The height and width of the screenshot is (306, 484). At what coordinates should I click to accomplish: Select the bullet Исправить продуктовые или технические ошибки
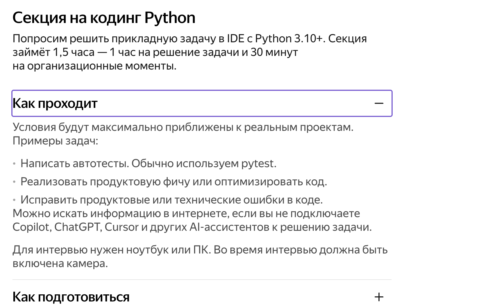point(171,200)
